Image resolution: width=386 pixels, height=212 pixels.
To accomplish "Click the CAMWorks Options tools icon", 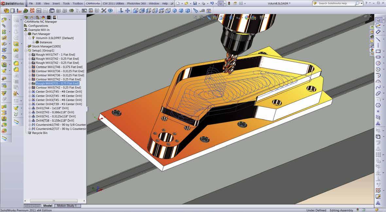I will point(104,11).
